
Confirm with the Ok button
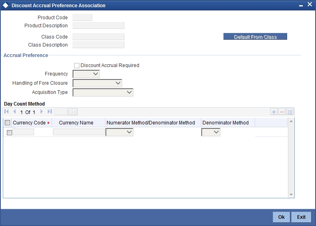[x=282, y=217]
